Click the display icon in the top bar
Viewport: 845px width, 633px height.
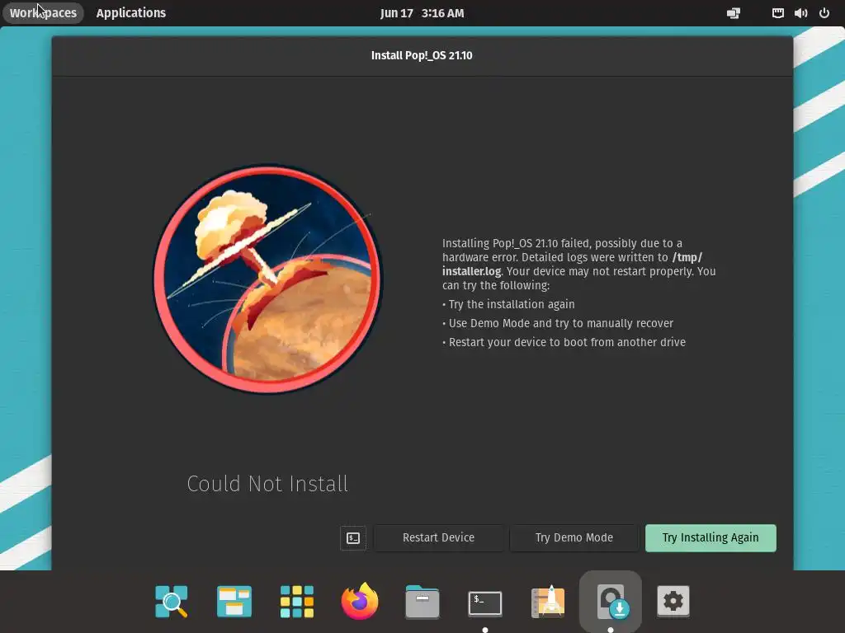pyautogui.click(x=734, y=13)
